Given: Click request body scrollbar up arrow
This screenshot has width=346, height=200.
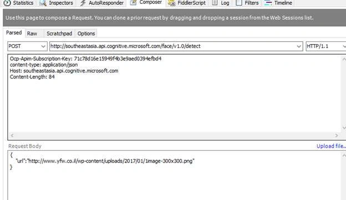Looking at the screenshot, I should click(x=344, y=156).
